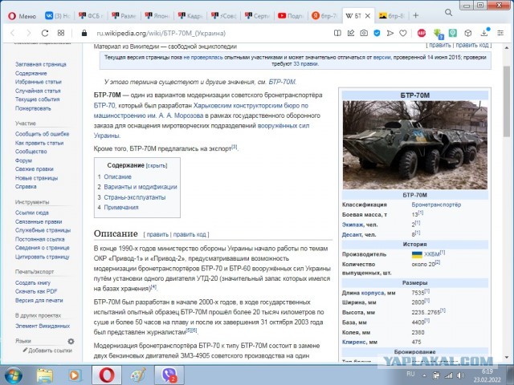
Task: Open the downloads arrow icon
Action: (485, 33)
